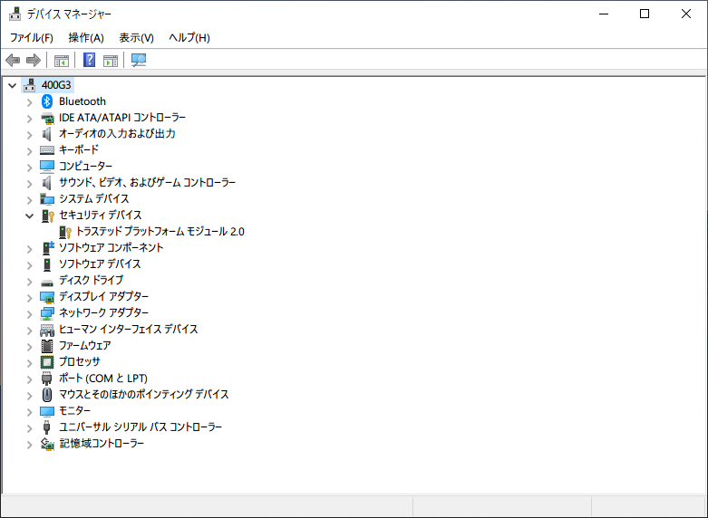Click the disk drive icon beside ディスク ドライブ
Image resolution: width=708 pixels, height=518 pixels.
click(x=47, y=283)
